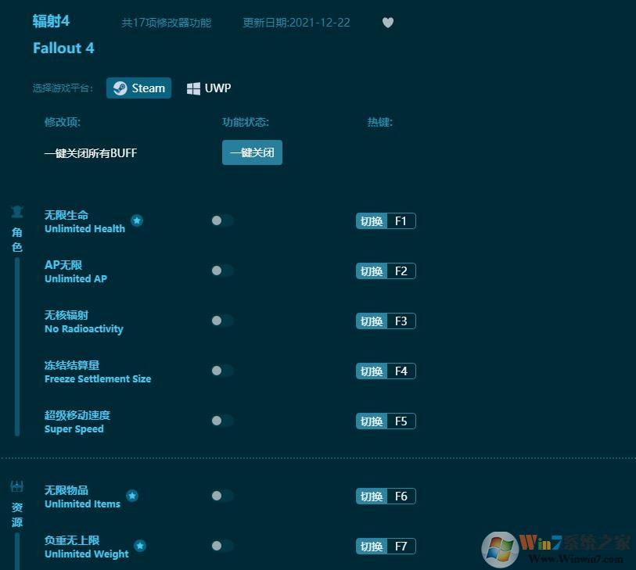Select the 资源 resources category icon

(x=16, y=485)
